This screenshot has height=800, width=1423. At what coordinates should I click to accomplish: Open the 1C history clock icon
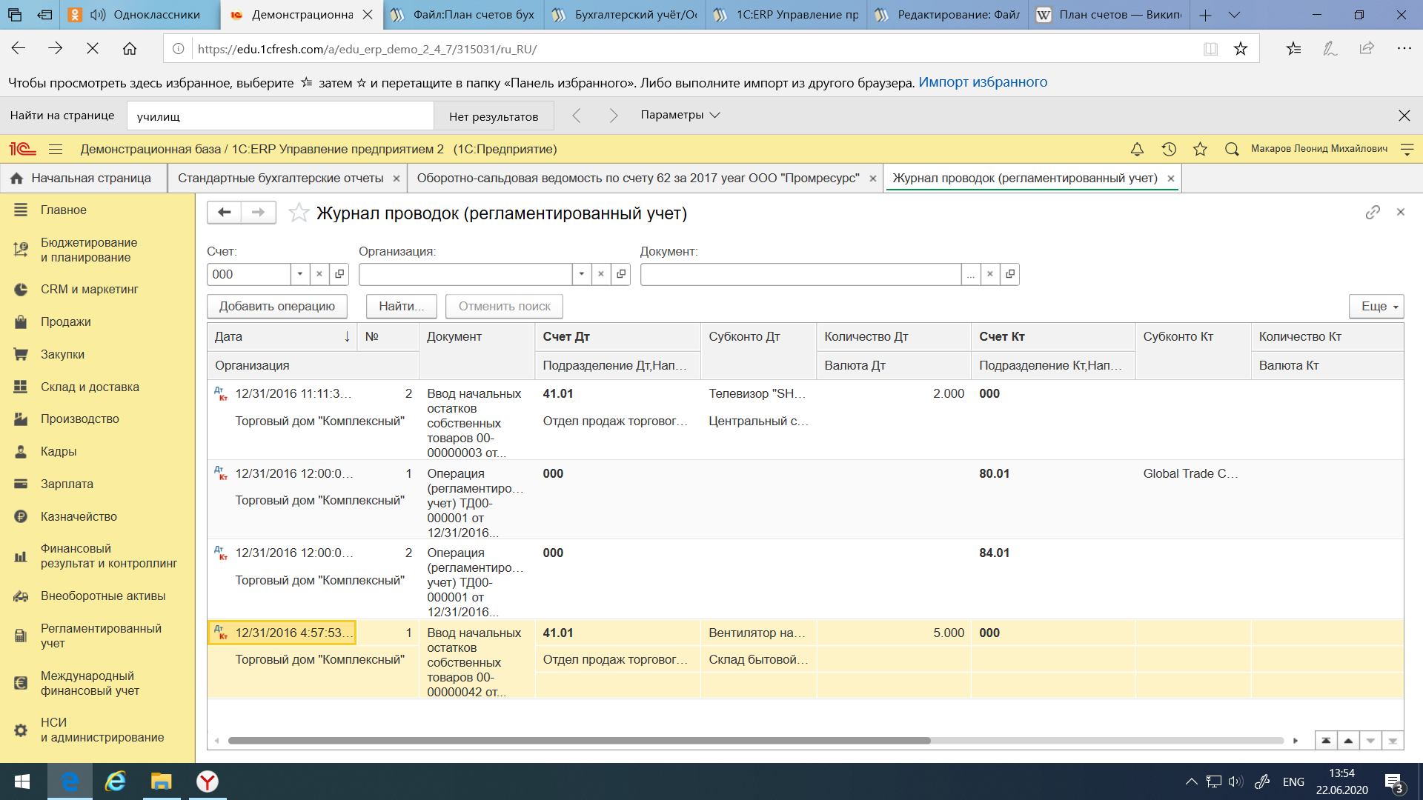click(1169, 149)
